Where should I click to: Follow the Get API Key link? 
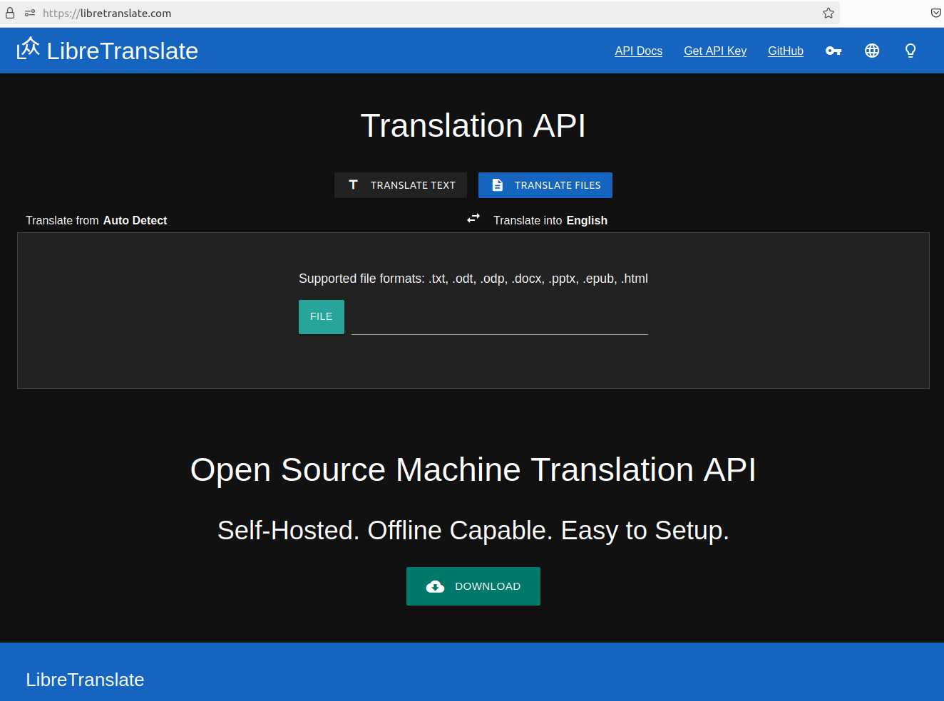715,51
